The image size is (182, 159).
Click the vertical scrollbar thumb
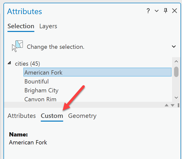tap(176, 72)
